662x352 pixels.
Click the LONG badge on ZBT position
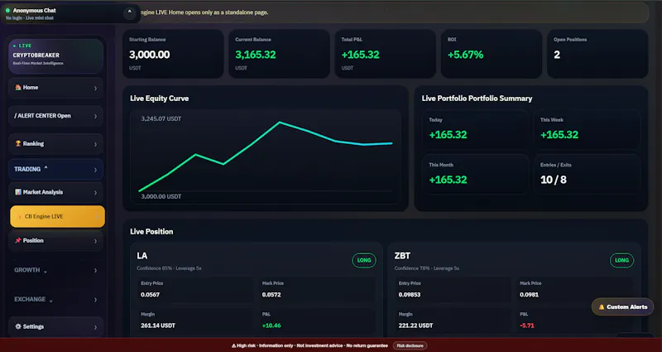pyautogui.click(x=621, y=260)
